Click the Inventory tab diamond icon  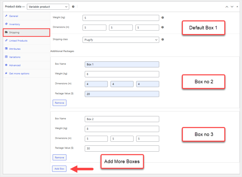click(6, 24)
